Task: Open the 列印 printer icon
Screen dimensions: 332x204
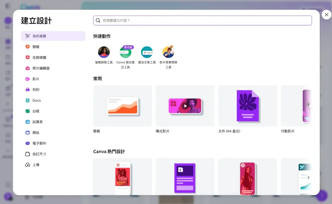Action: [28, 90]
